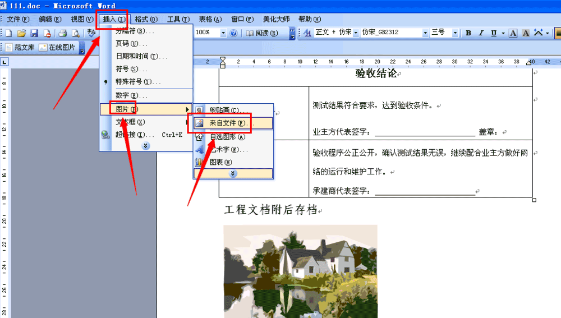Choose 自选图形 in the Picture submenu
561x318 pixels.
click(x=233, y=137)
